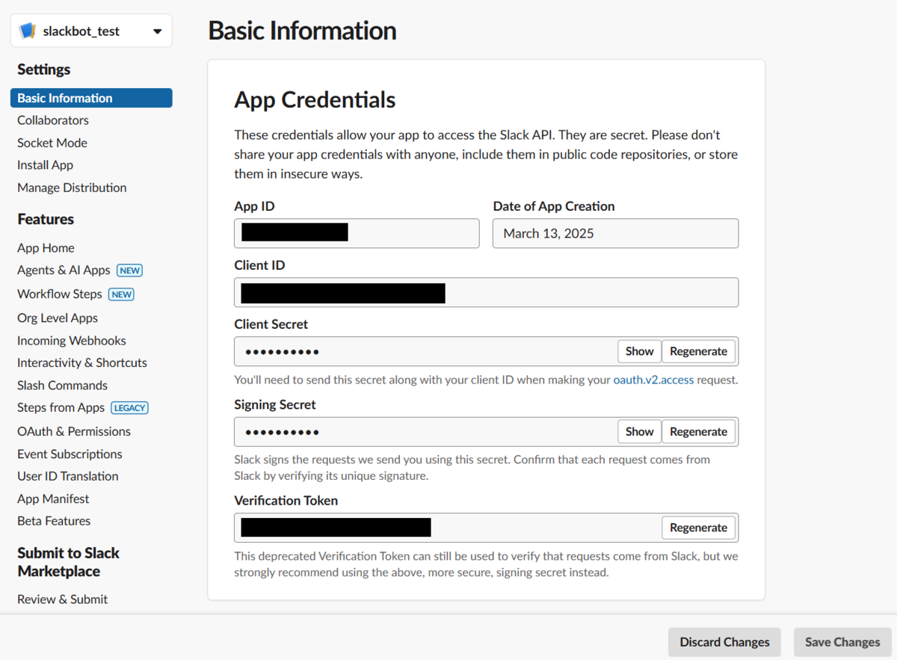Image resolution: width=897 pixels, height=660 pixels.
Task: Click the App ID field
Action: [x=357, y=233]
